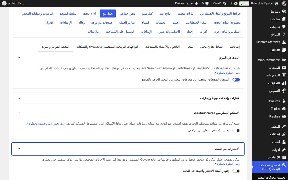Select البحث، القوائم والمزيد tab

(x=55, y=47)
